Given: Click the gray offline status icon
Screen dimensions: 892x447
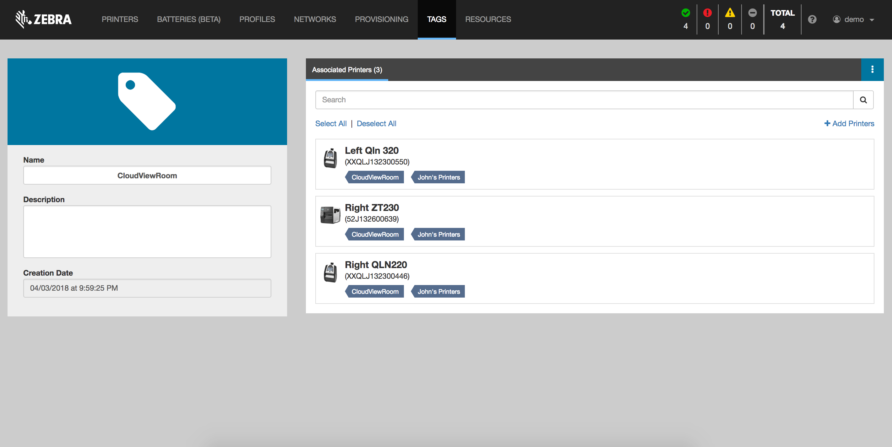Looking at the screenshot, I should pyautogui.click(x=752, y=13).
